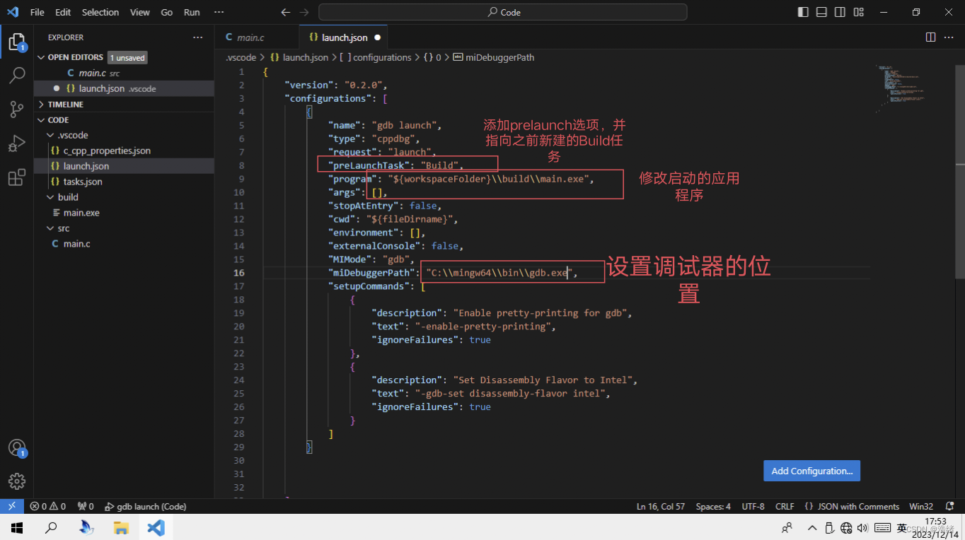The height and width of the screenshot is (540, 965).
Task: Open tasks.json in the explorer
Action: click(x=82, y=182)
